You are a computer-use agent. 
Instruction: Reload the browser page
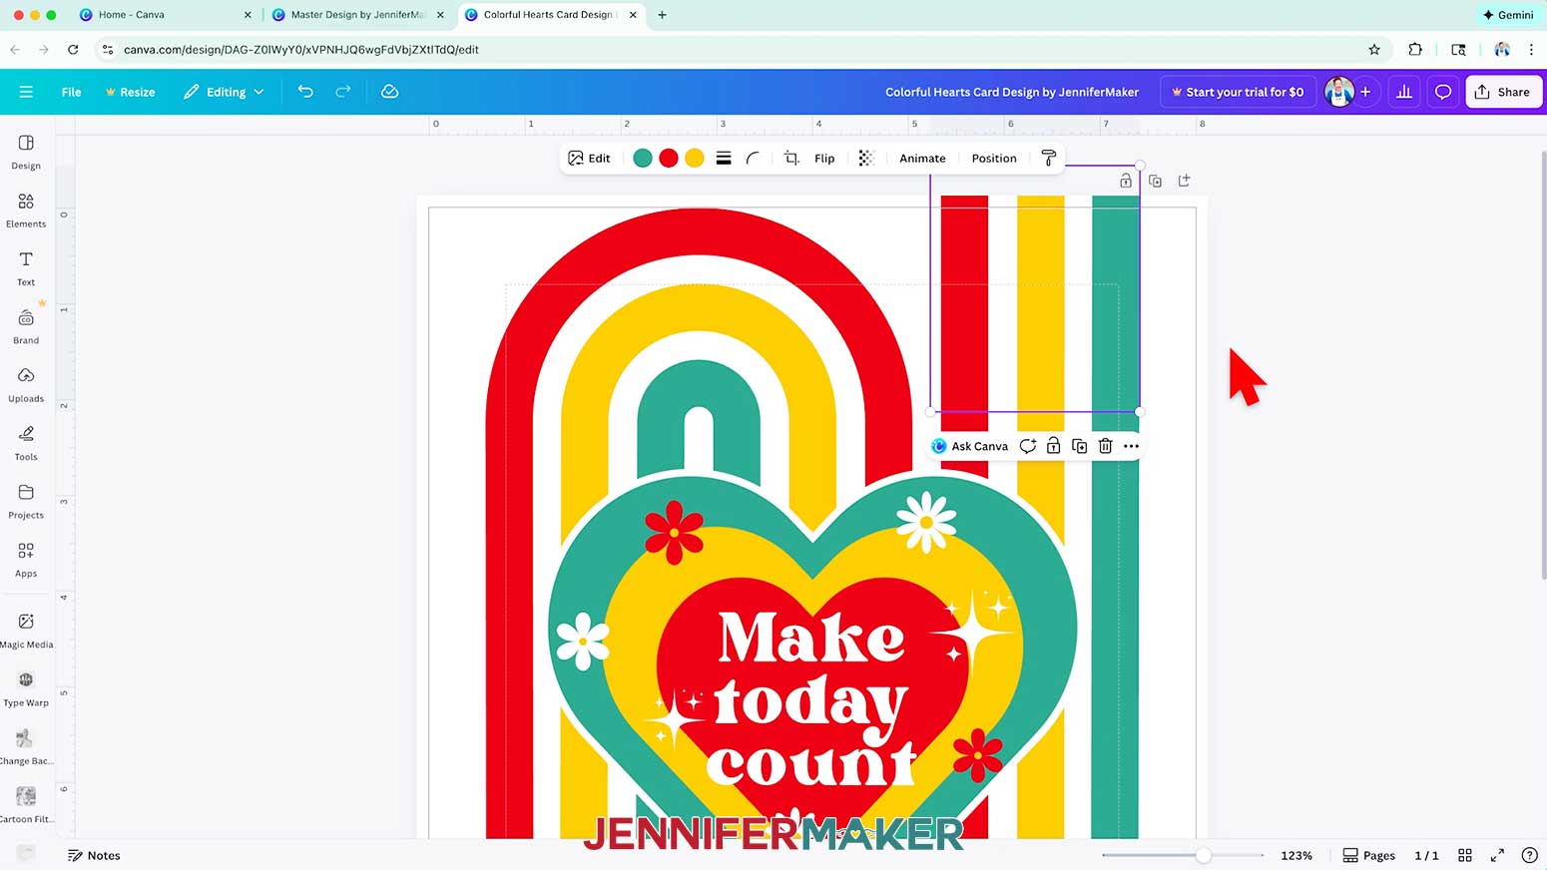coord(73,49)
